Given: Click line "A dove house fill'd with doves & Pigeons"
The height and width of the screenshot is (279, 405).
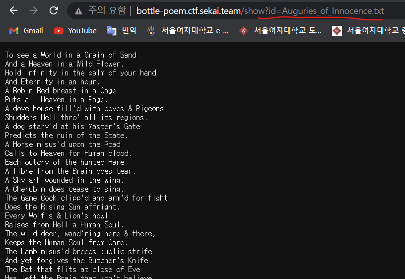Looking at the screenshot, I should (x=84, y=109).
